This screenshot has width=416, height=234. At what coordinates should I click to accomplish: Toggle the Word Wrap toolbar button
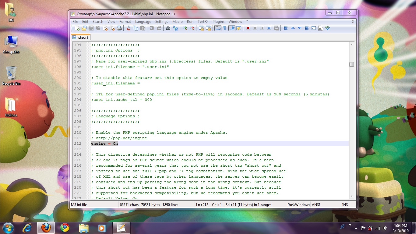218,28
